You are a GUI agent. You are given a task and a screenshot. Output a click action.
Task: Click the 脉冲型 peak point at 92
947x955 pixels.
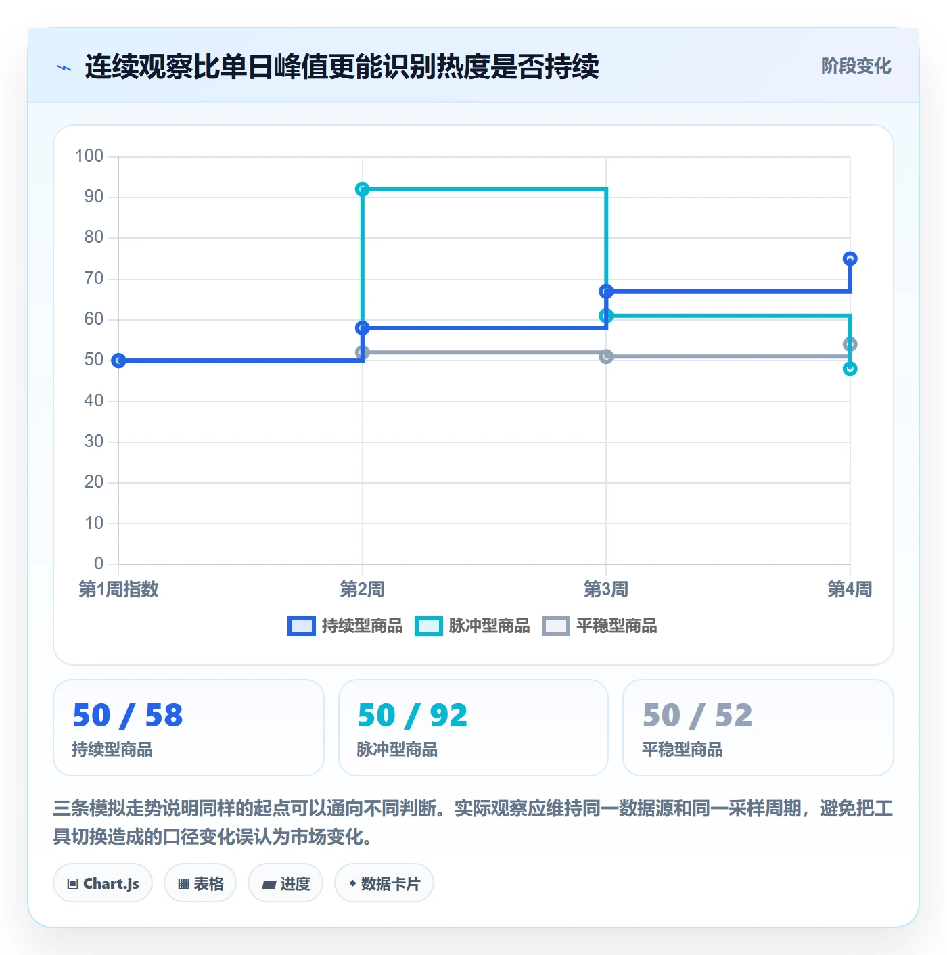pyautogui.click(x=363, y=189)
